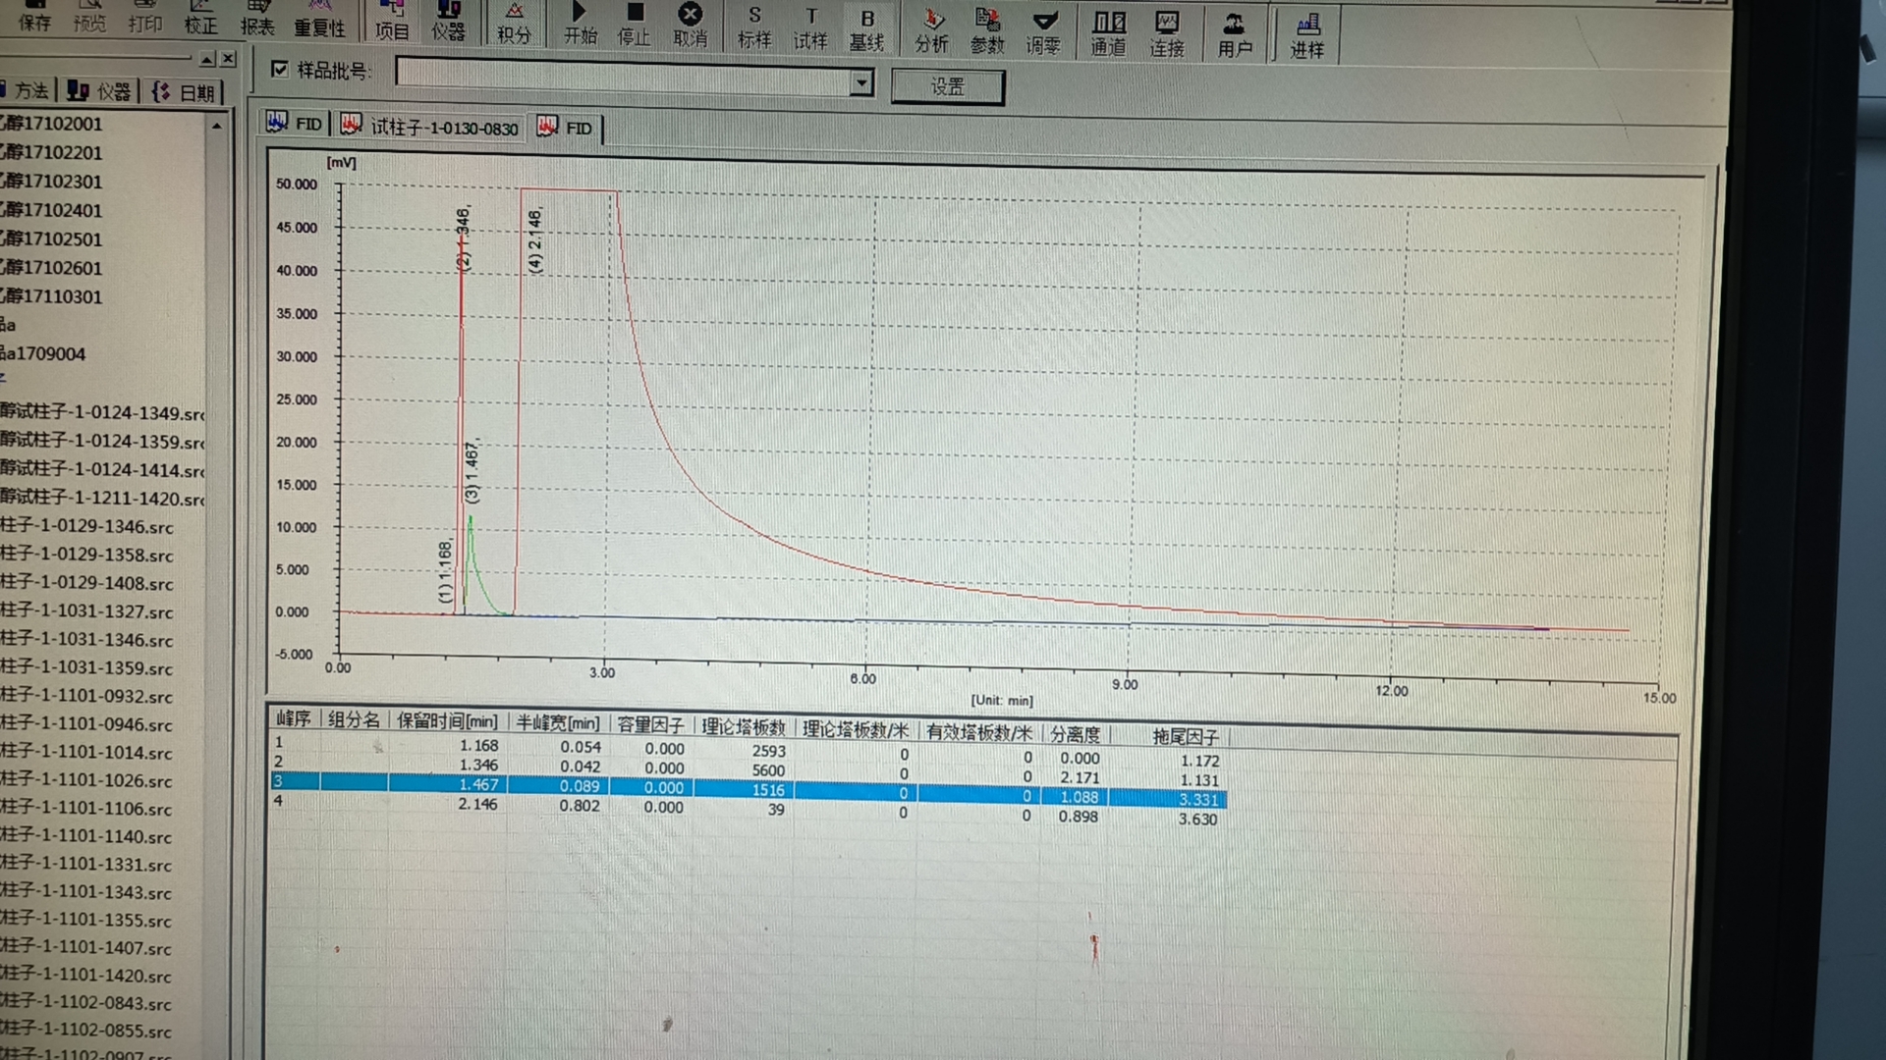Toggle the 样品批号 checkbox
The image size is (1886, 1060).
[x=280, y=69]
